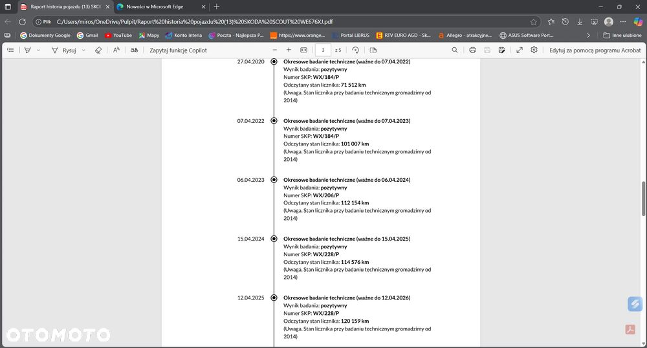Open the PDF table of contents icon

pos(10,50)
